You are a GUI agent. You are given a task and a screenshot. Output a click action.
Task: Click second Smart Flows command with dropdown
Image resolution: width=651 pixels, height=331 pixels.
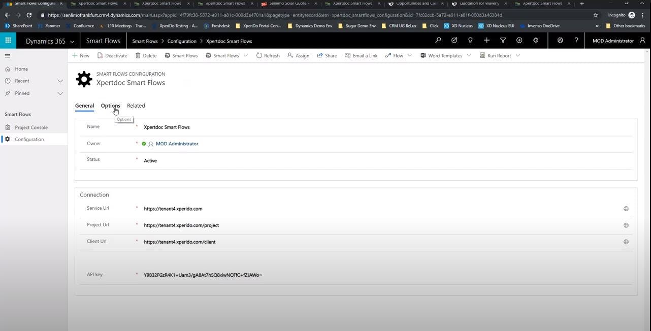222,56
